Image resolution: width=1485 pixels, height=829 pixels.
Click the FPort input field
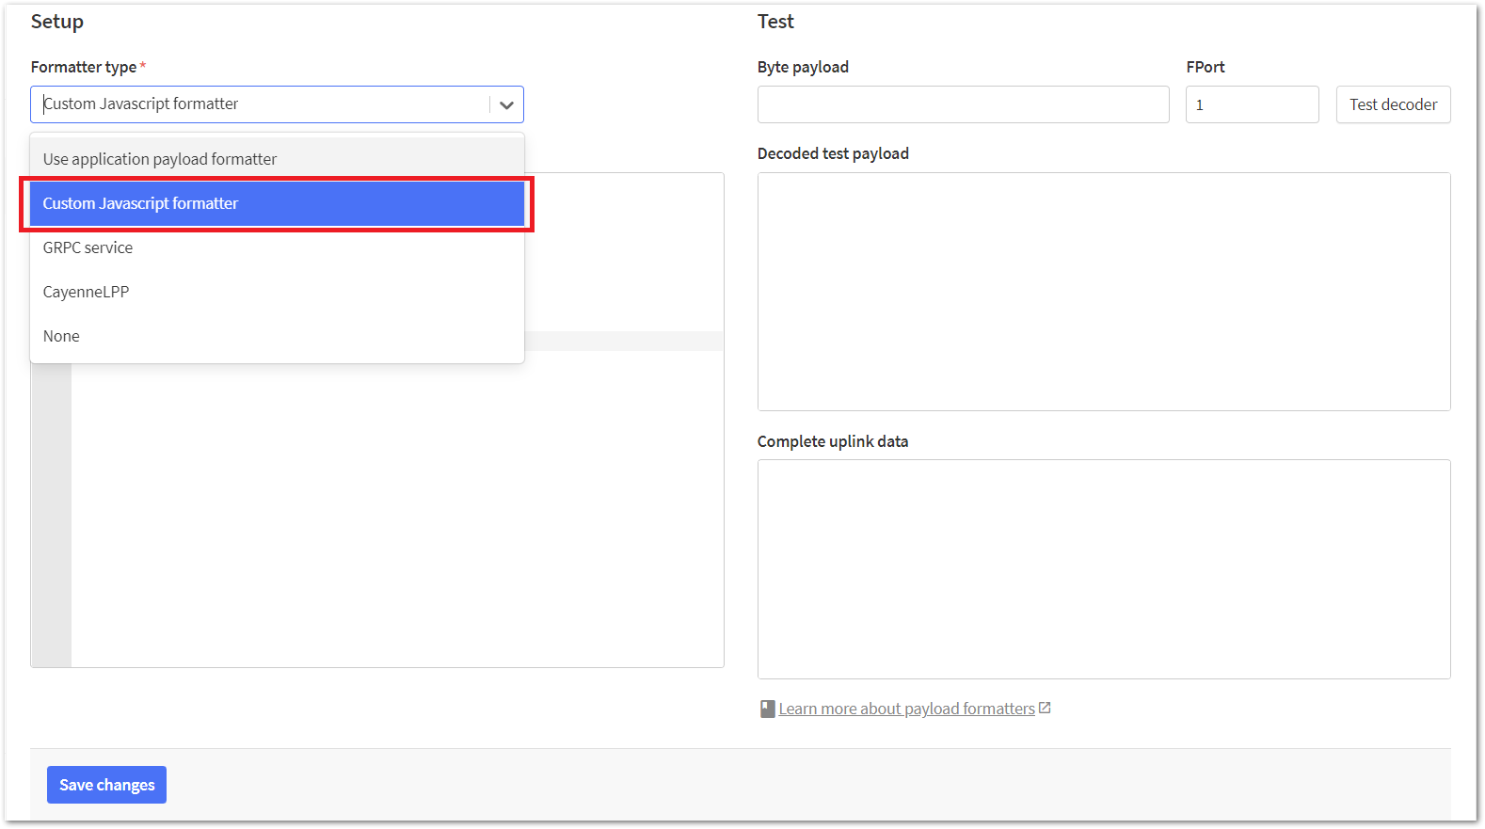tap(1252, 104)
